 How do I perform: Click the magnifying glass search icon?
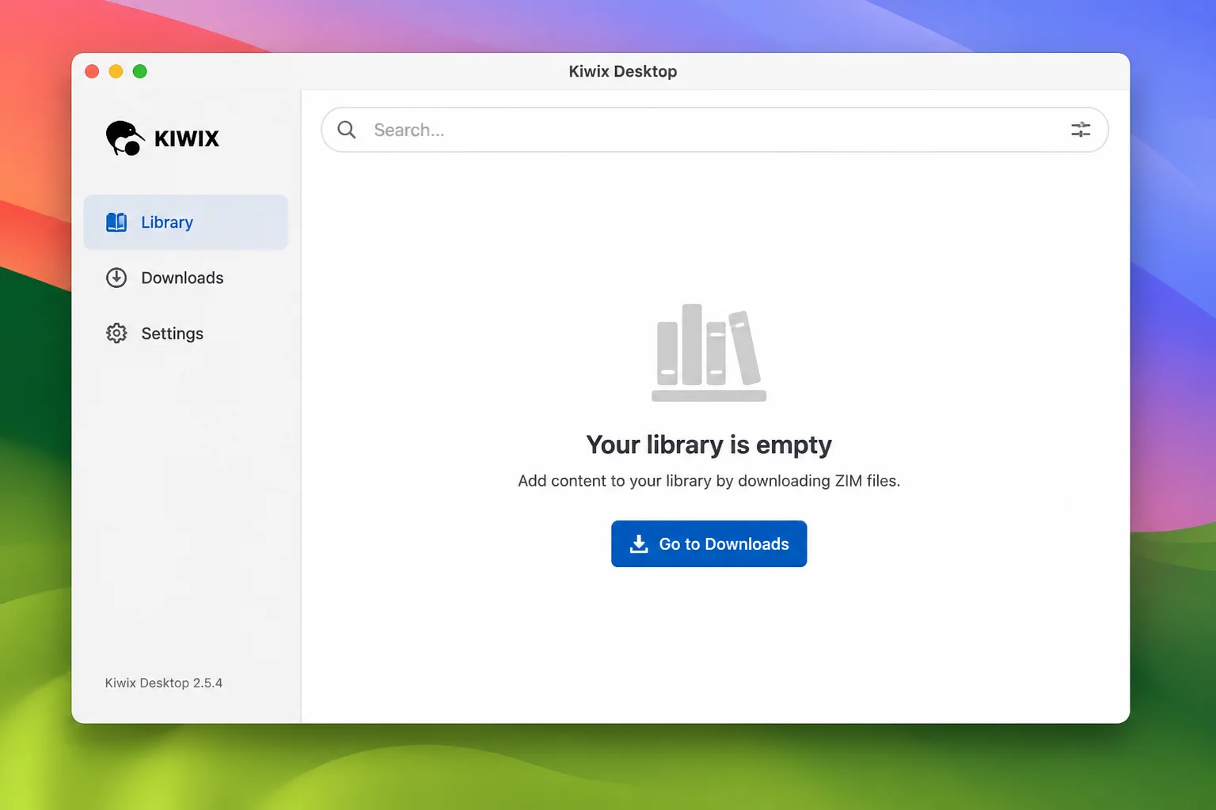[347, 130]
